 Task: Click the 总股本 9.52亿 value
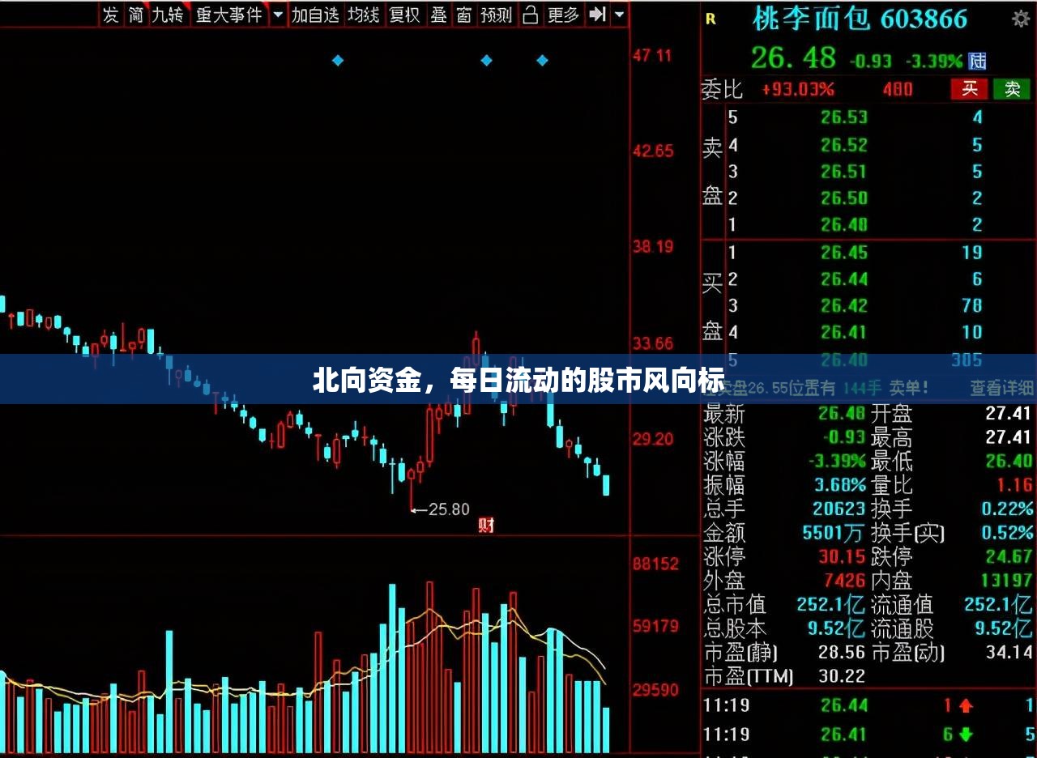(836, 628)
